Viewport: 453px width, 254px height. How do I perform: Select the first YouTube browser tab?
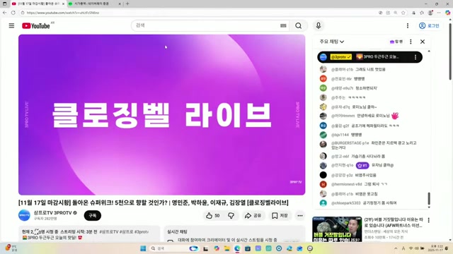click(x=38, y=4)
